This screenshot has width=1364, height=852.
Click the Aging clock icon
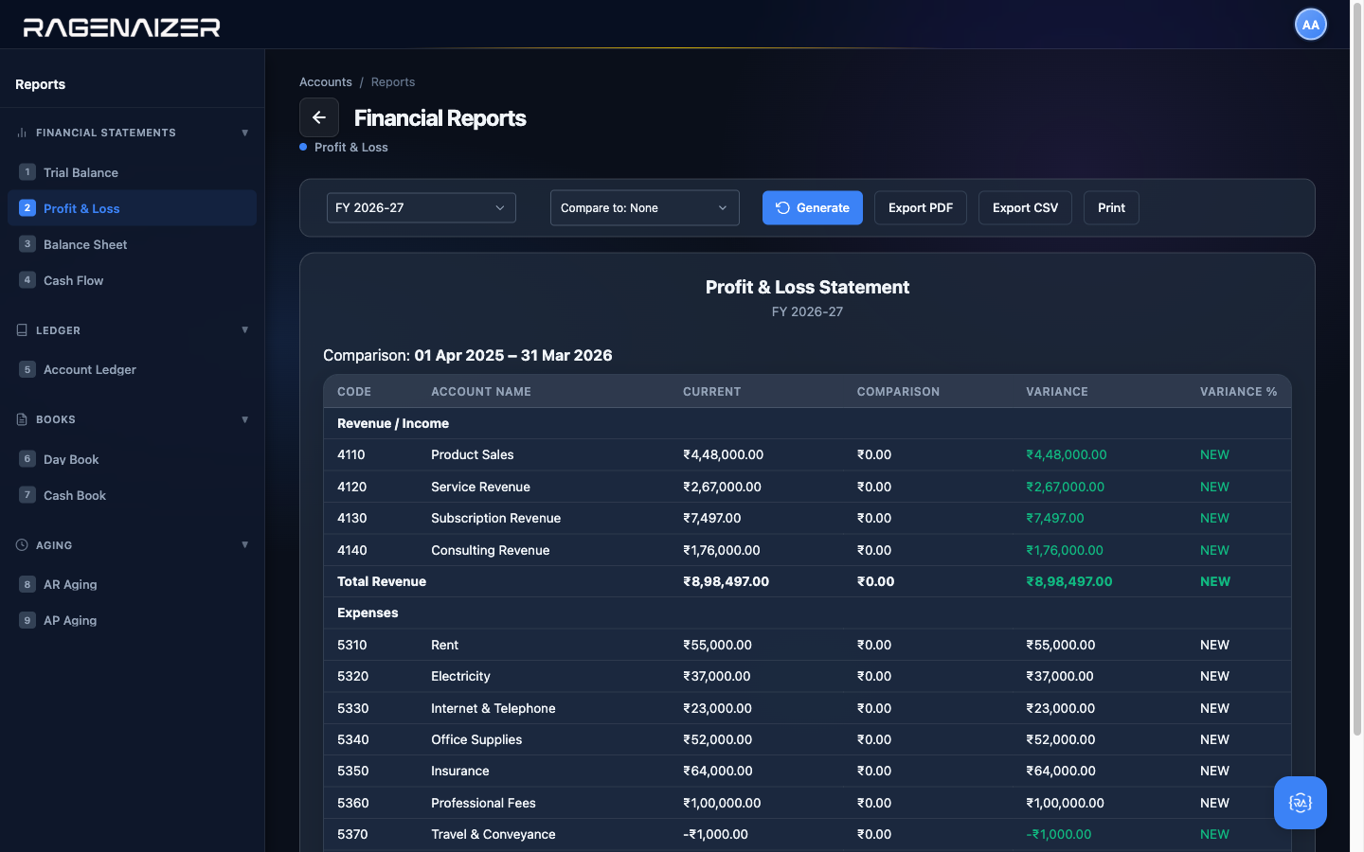coord(22,545)
